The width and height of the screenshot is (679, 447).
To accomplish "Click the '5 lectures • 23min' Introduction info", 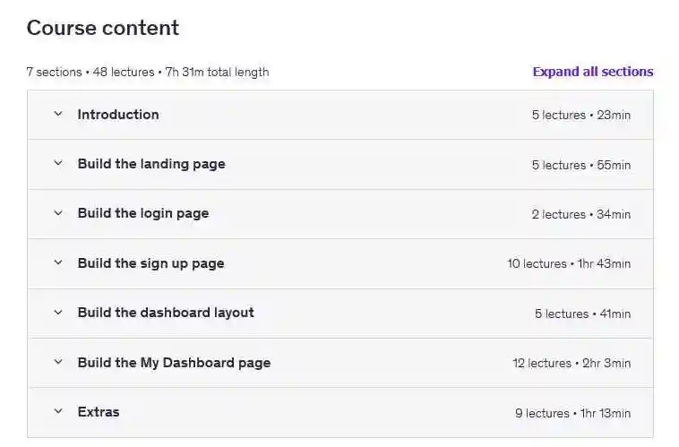I will pos(580,116).
